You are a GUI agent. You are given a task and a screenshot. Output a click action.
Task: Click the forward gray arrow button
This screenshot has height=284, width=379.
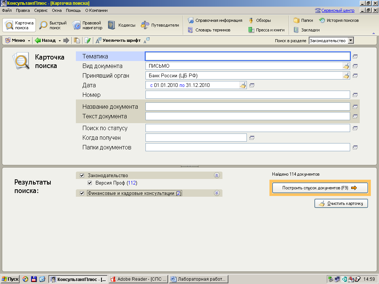66,41
